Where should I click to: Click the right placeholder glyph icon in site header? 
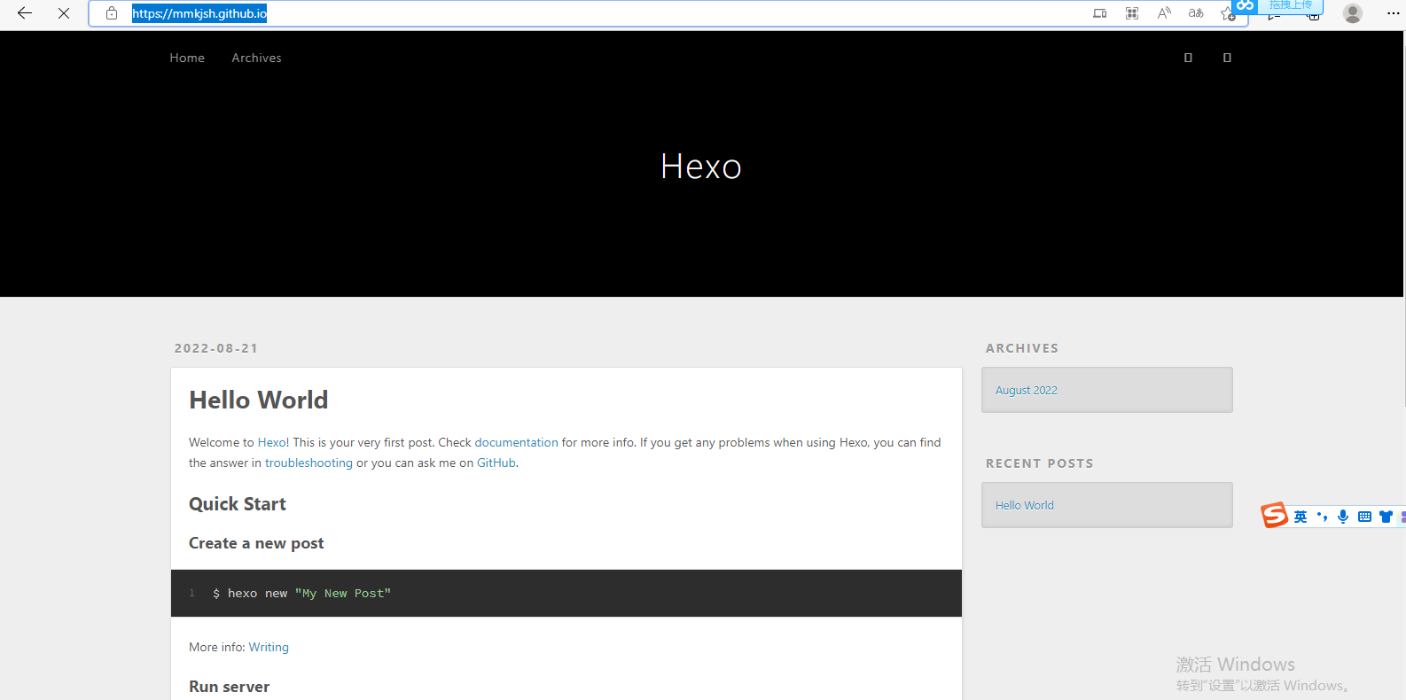coord(1227,58)
